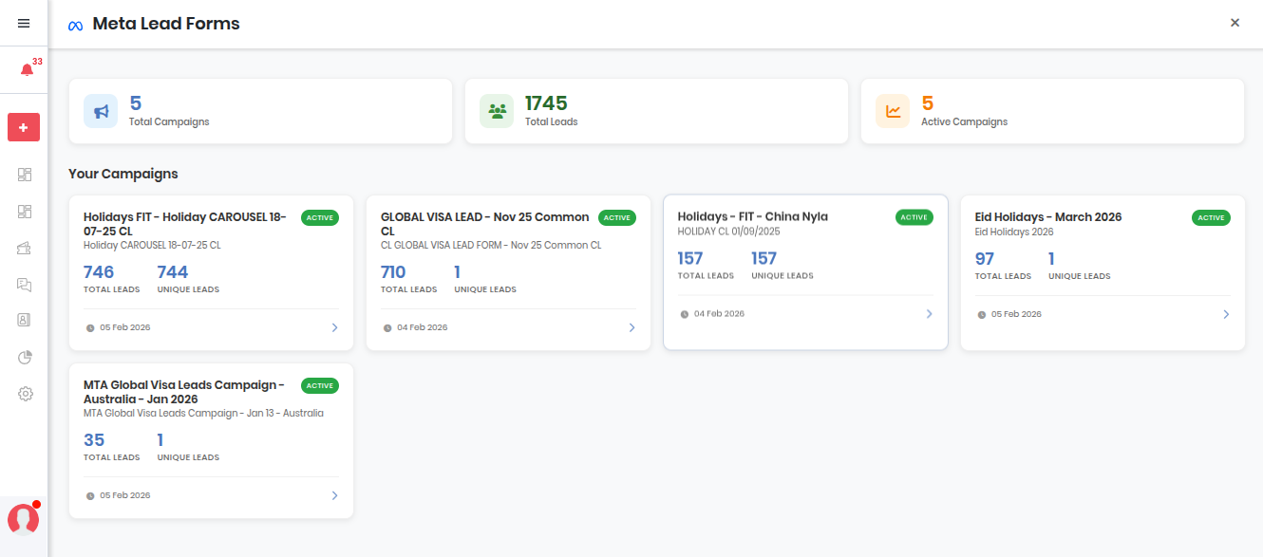Click the Total Campaigns summary card
The image size is (1263, 557).
tap(260, 111)
